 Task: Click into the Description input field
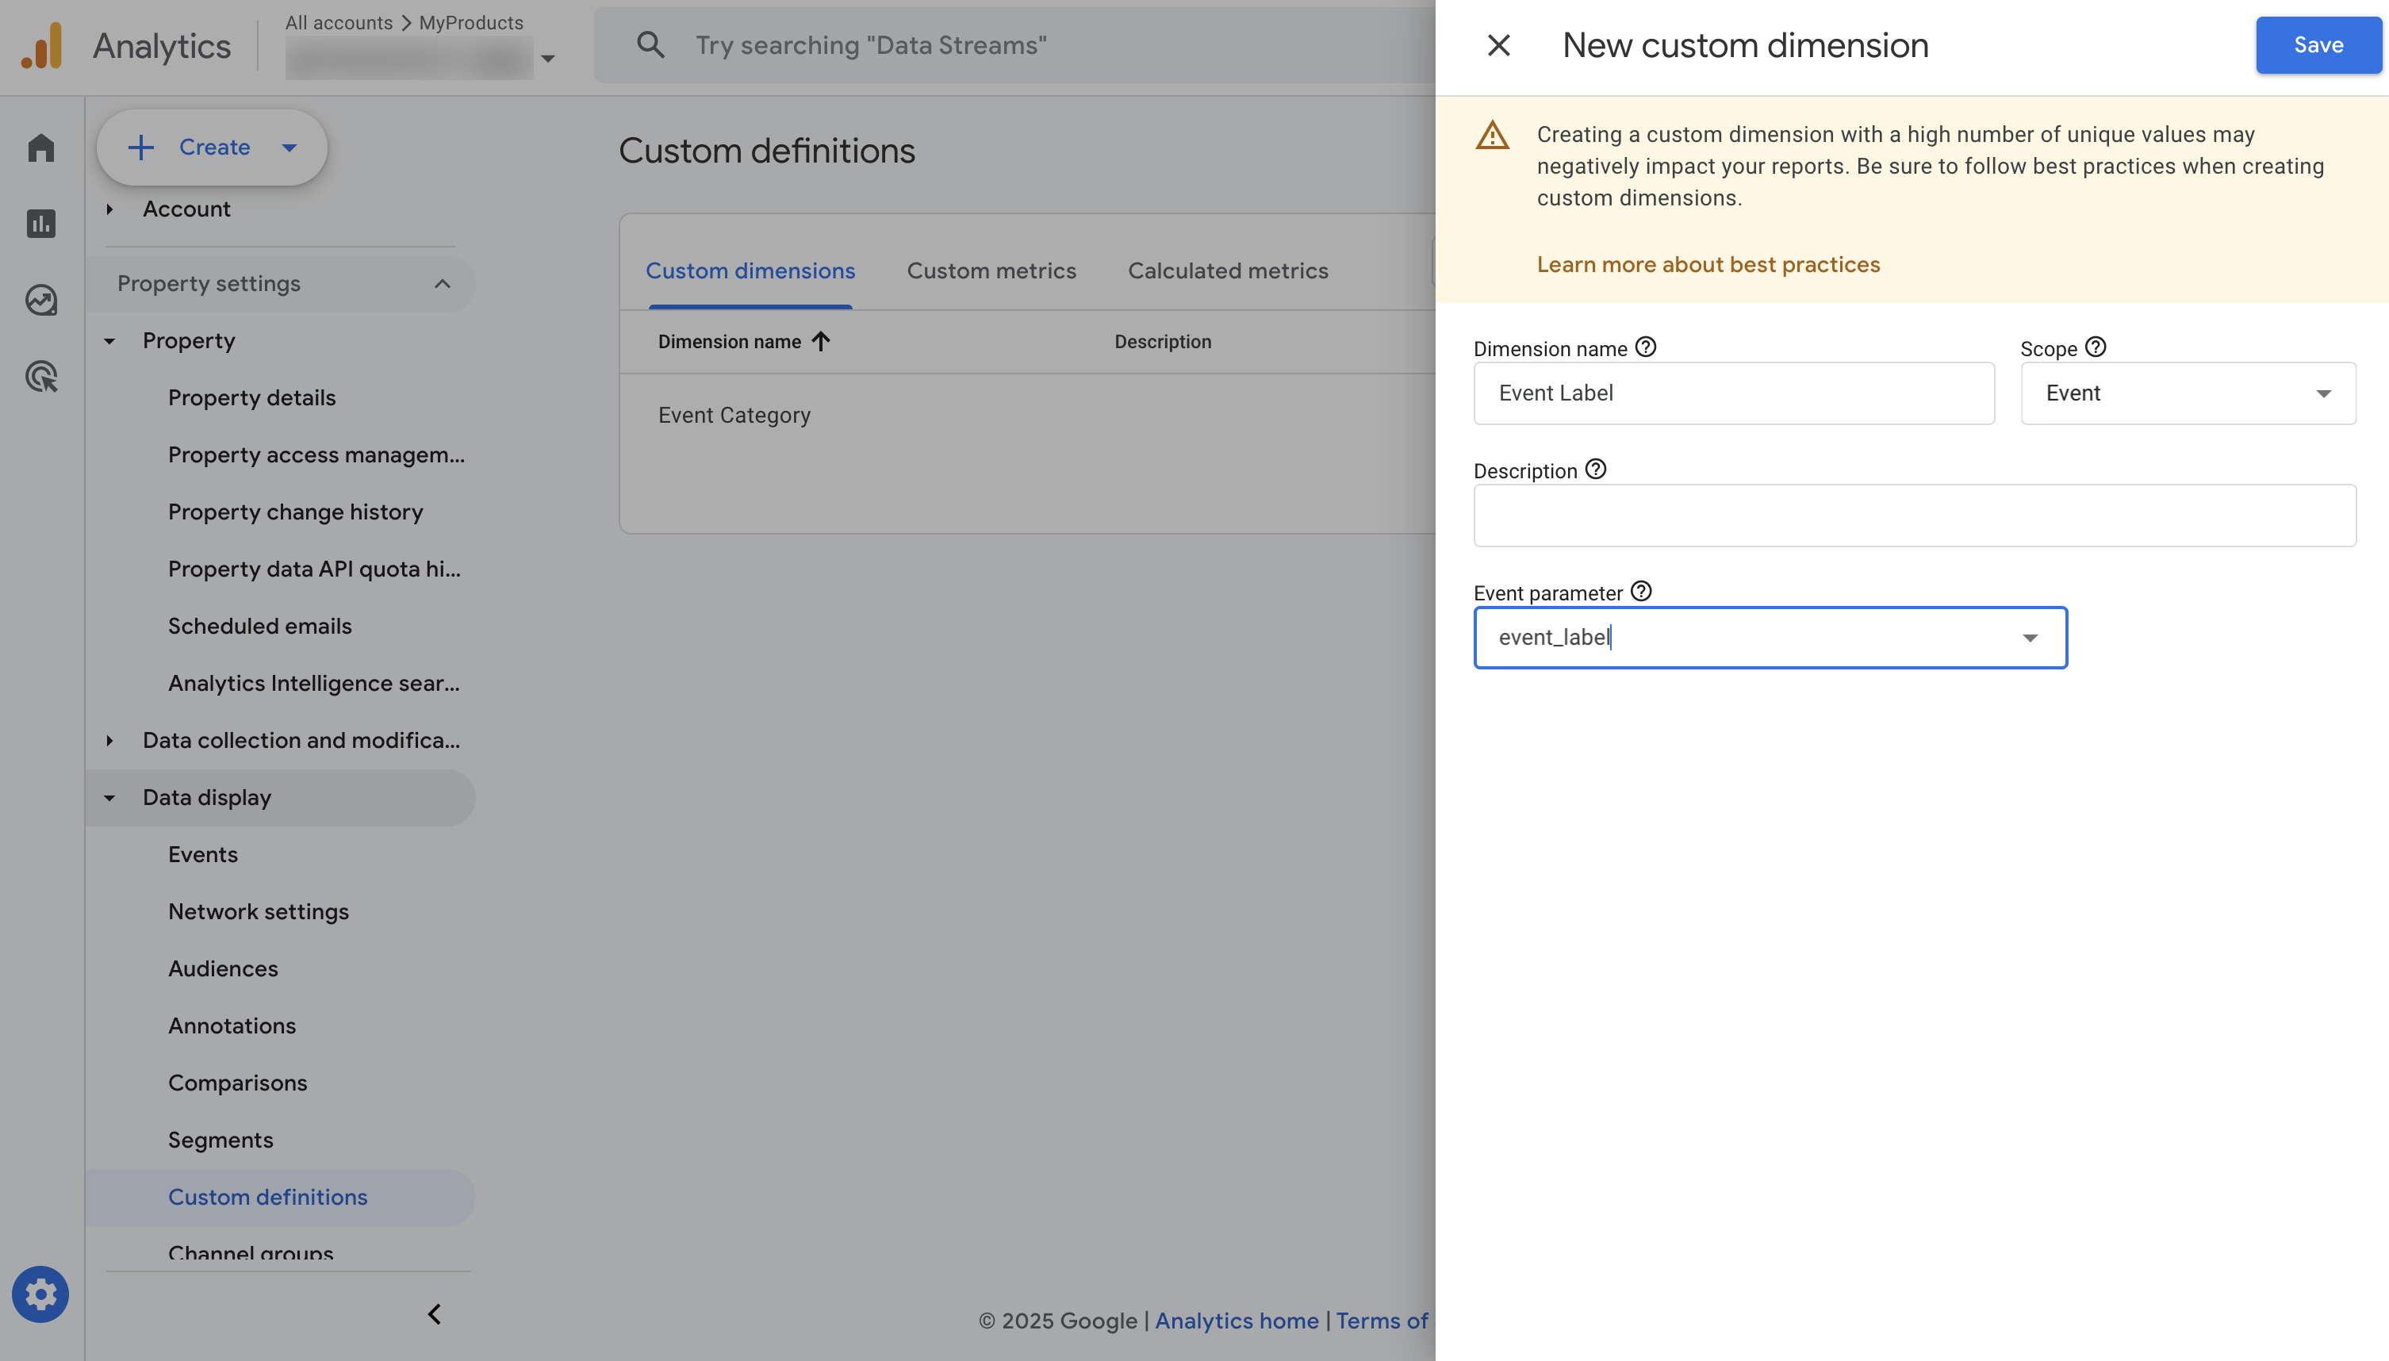[1914, 515]
